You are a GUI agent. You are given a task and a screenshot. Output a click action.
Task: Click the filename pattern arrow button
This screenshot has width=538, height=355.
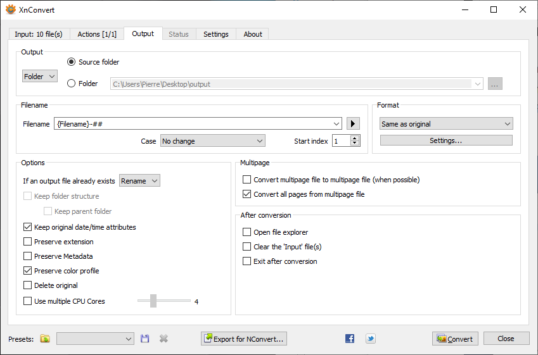click(x=354, y=124)
